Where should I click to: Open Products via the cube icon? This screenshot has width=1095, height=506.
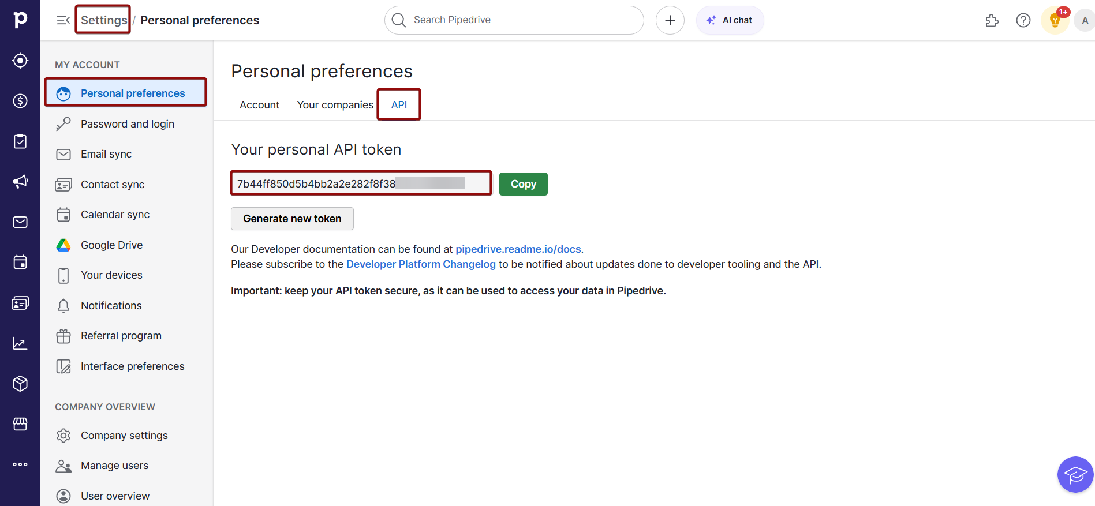[x=20, y=384]
